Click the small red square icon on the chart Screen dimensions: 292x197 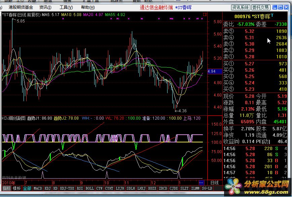[x=205, y=14]
